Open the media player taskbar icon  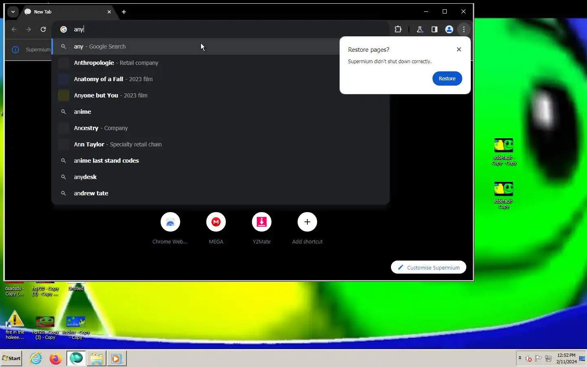click(116, 358)
